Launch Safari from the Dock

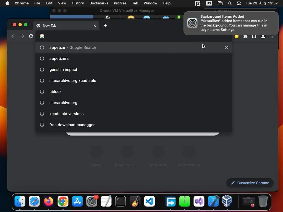tap(34, 201)
